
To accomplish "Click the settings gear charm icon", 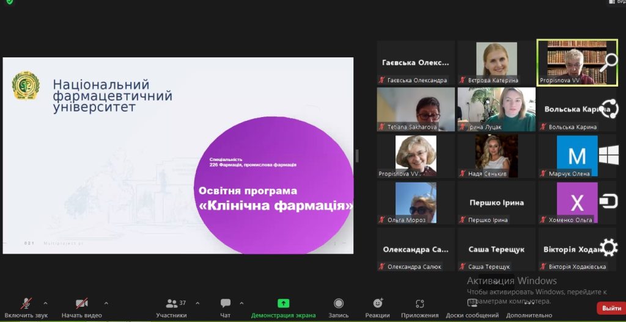I will (x=609, y=248).
